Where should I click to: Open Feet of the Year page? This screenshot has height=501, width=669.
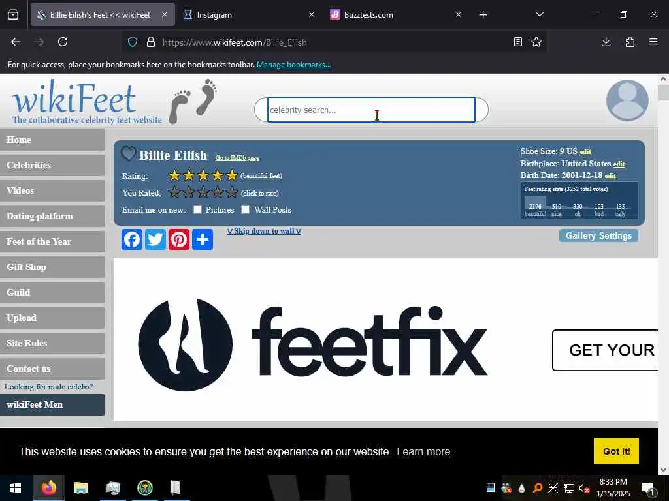click(52, 241)
